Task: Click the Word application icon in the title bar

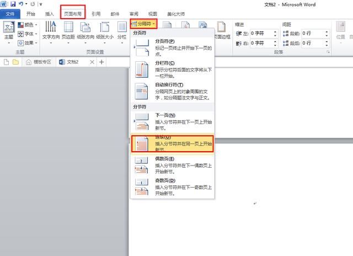Action: (4, 4)
